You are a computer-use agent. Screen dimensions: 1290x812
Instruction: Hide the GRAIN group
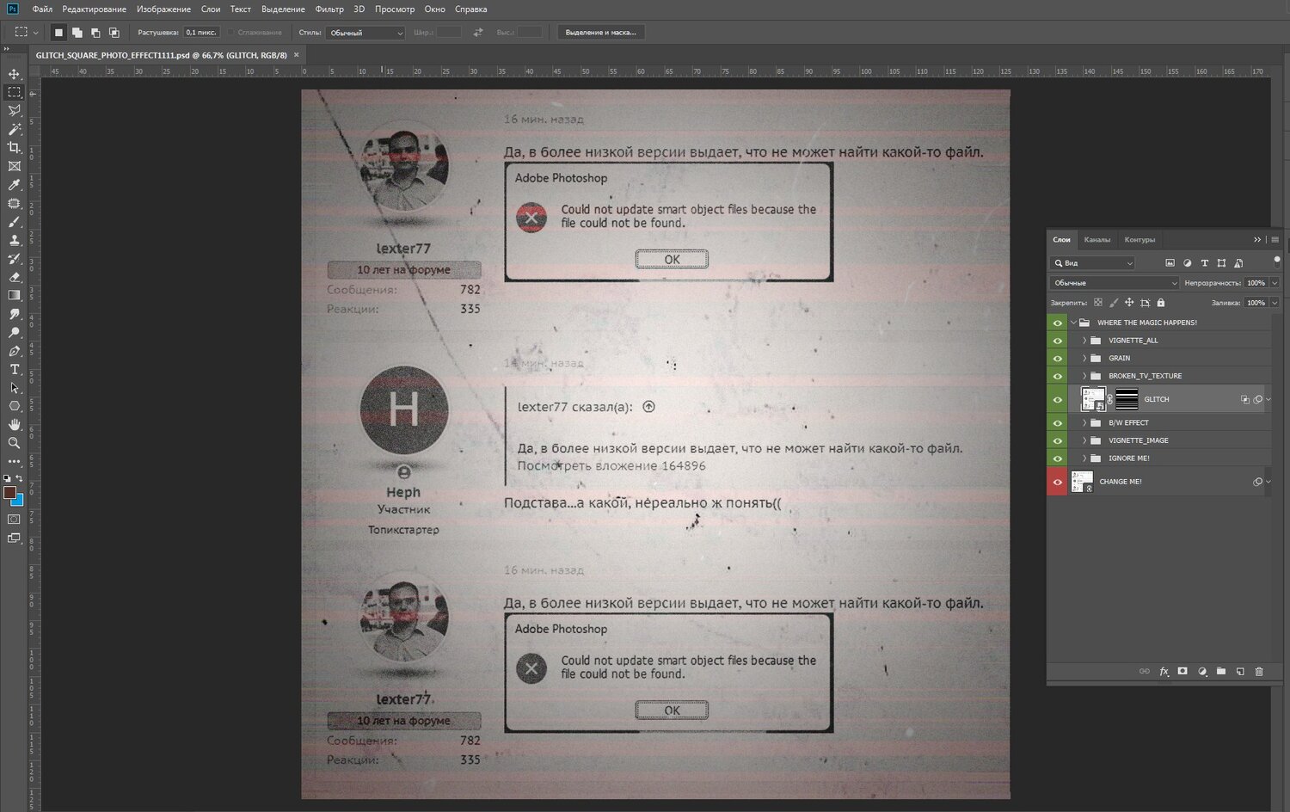(1058, 359)
